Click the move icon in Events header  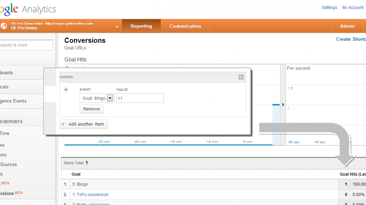point(241,77)
